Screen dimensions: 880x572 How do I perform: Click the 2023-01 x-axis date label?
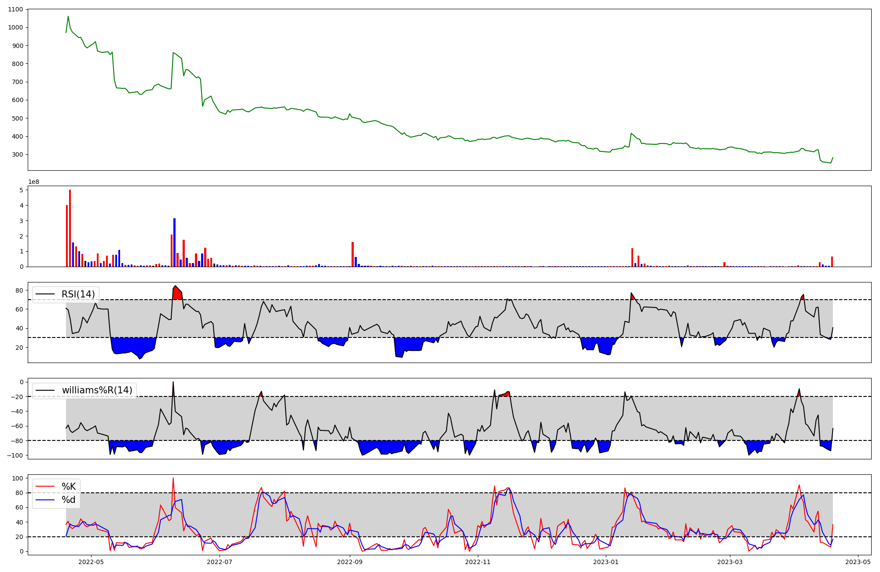pyautogui.click(x=606, y=562)
